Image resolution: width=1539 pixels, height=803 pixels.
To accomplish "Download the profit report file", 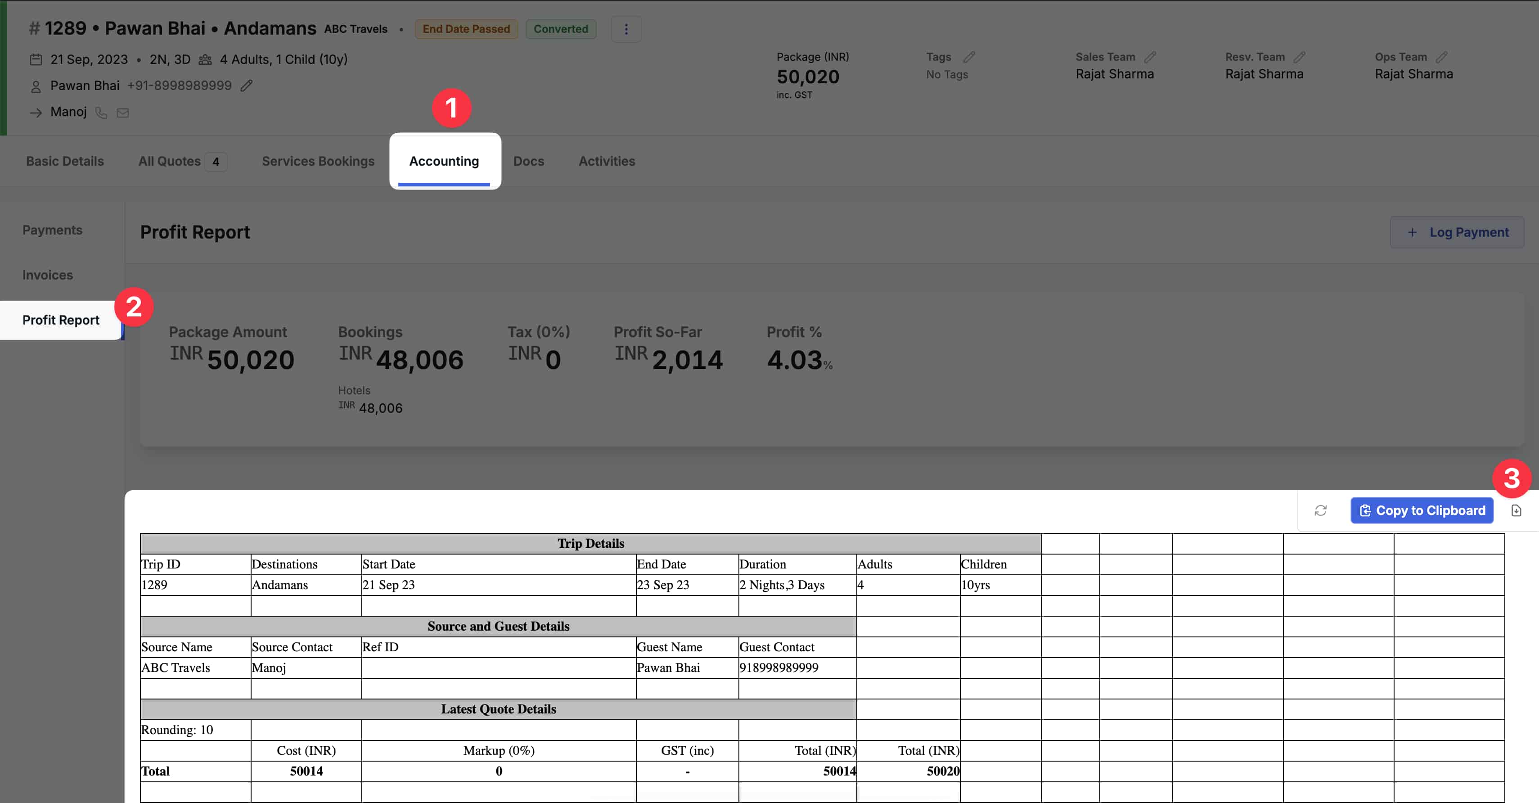I will point(1516,510).
